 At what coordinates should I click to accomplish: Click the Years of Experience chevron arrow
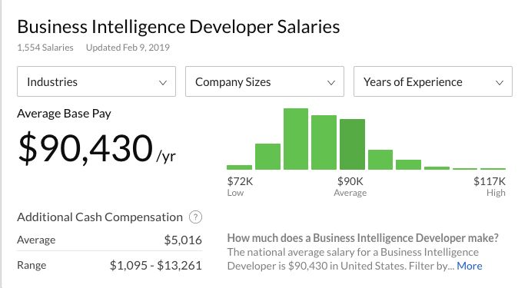[x=500, y=82]
